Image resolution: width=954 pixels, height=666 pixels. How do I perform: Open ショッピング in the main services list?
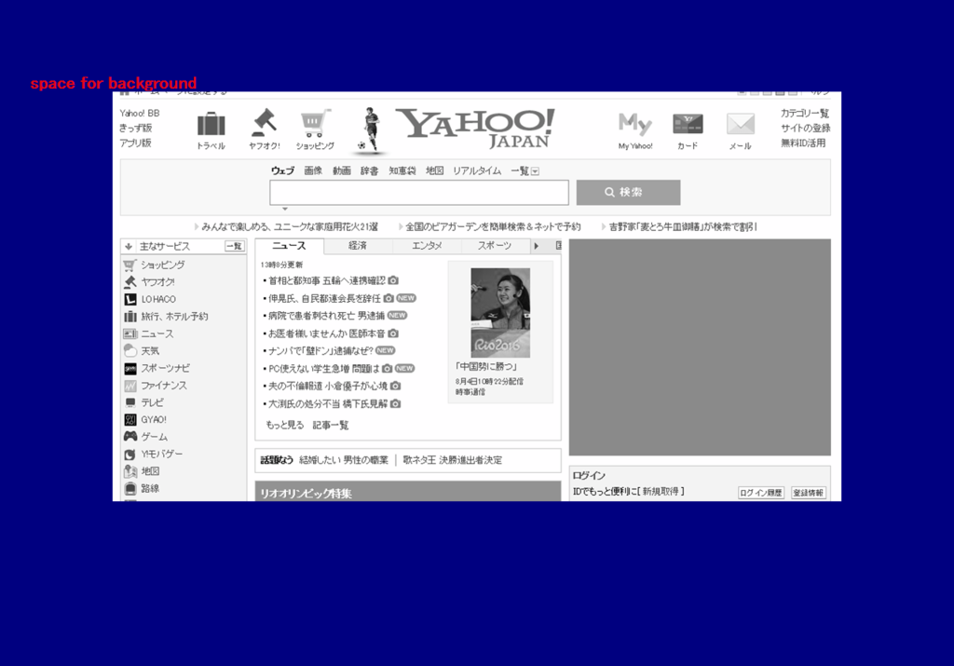point(162,265)
